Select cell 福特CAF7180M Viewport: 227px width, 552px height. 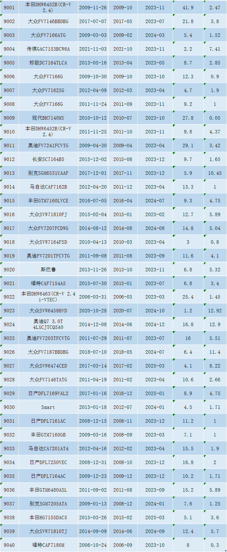click(x=48, y=545)
